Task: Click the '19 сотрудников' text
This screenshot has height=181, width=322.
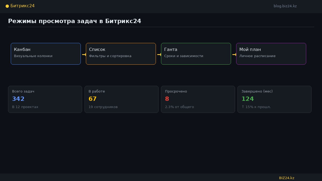Action: [103, 107]
